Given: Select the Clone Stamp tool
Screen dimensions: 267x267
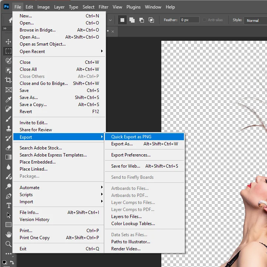Looking at the screenshot, I should pos(8,128).
